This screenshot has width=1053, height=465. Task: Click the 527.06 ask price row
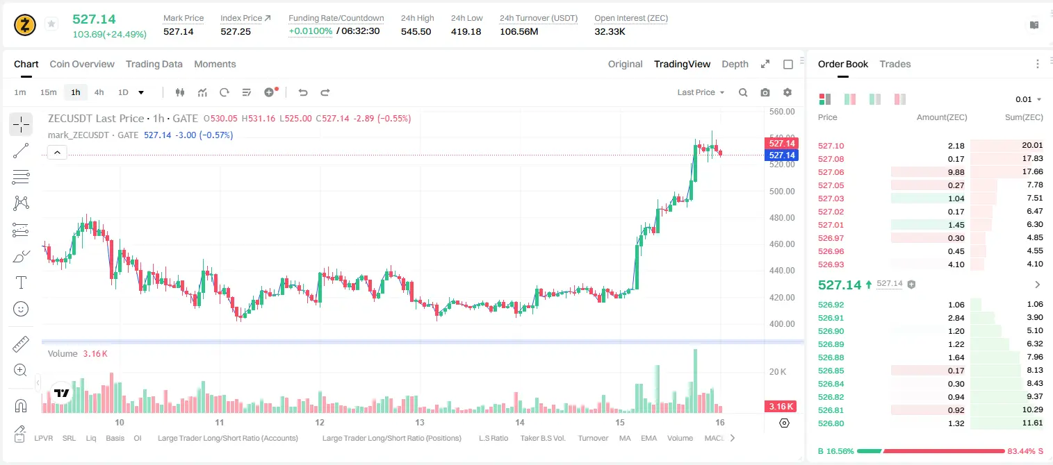[x=931, y=172]
